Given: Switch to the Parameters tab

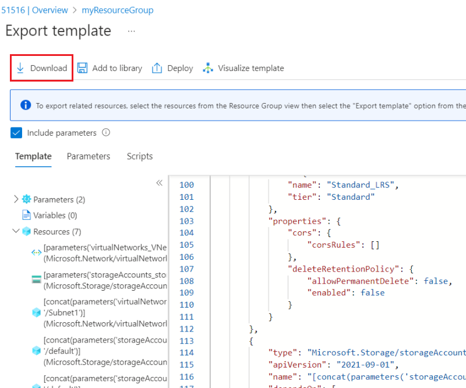Looking at the screenshot, I should point(89,156).
